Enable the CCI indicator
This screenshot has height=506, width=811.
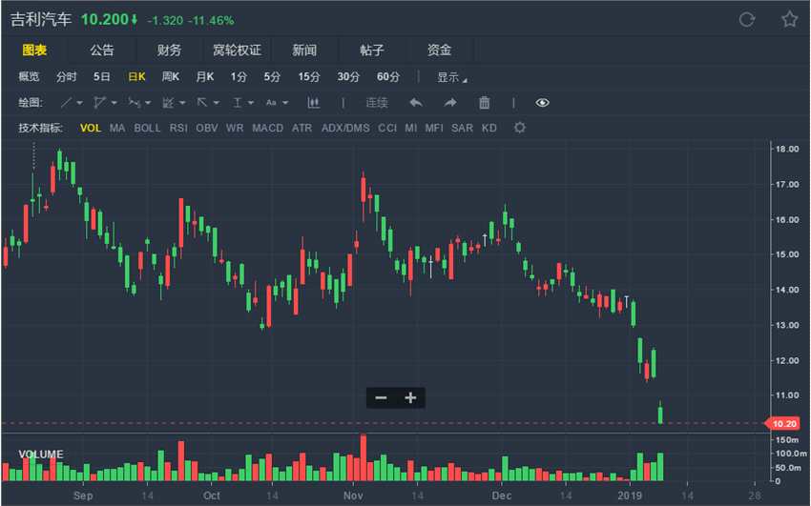(x=386, y=128)
